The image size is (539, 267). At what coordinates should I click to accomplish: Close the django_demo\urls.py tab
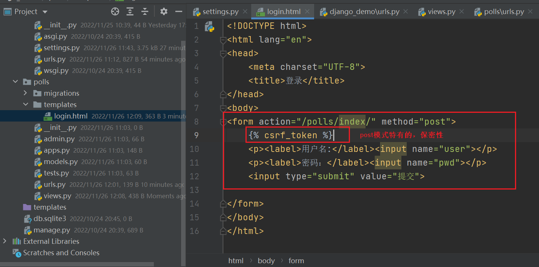pyautogui.click(x=406, y=12)
